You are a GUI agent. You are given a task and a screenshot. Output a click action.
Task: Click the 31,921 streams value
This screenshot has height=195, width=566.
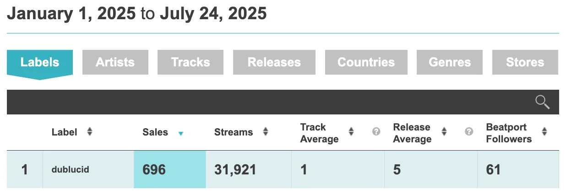pos(235,170)
